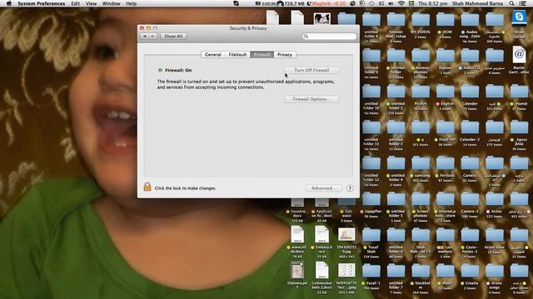Open the Edit menu
The width and height of the screenshot is (533, 299).
coord(76,3)
